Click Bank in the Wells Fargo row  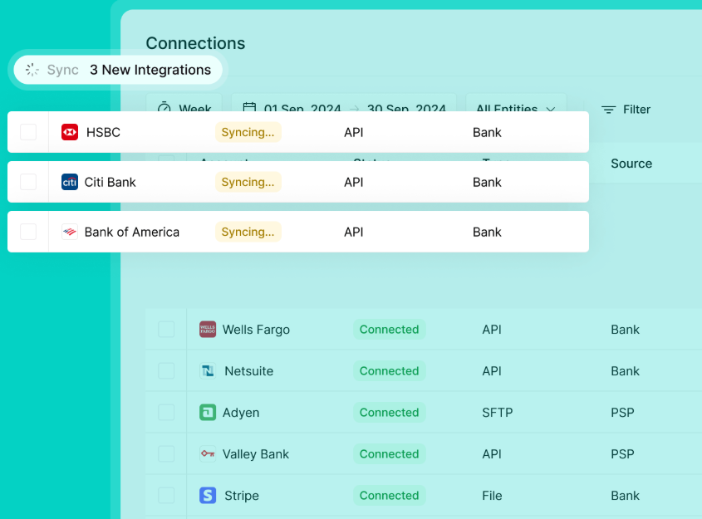click(626, 330)
